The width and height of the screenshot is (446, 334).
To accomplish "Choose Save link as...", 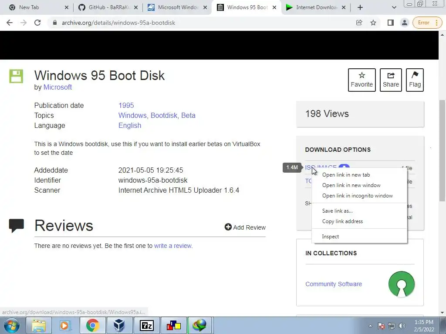I will pos(359,211).
